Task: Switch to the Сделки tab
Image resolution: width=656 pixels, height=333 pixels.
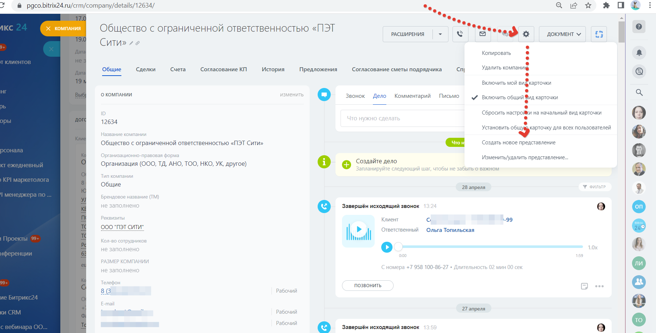Action: pos(145,69)
